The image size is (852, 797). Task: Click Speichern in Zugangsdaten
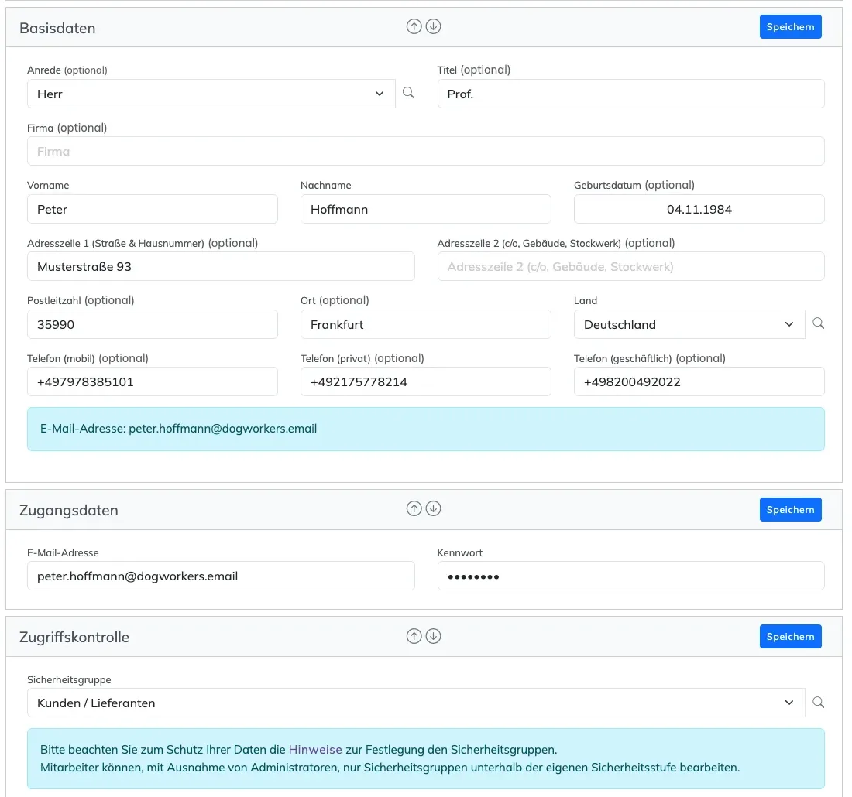point(790,510)
